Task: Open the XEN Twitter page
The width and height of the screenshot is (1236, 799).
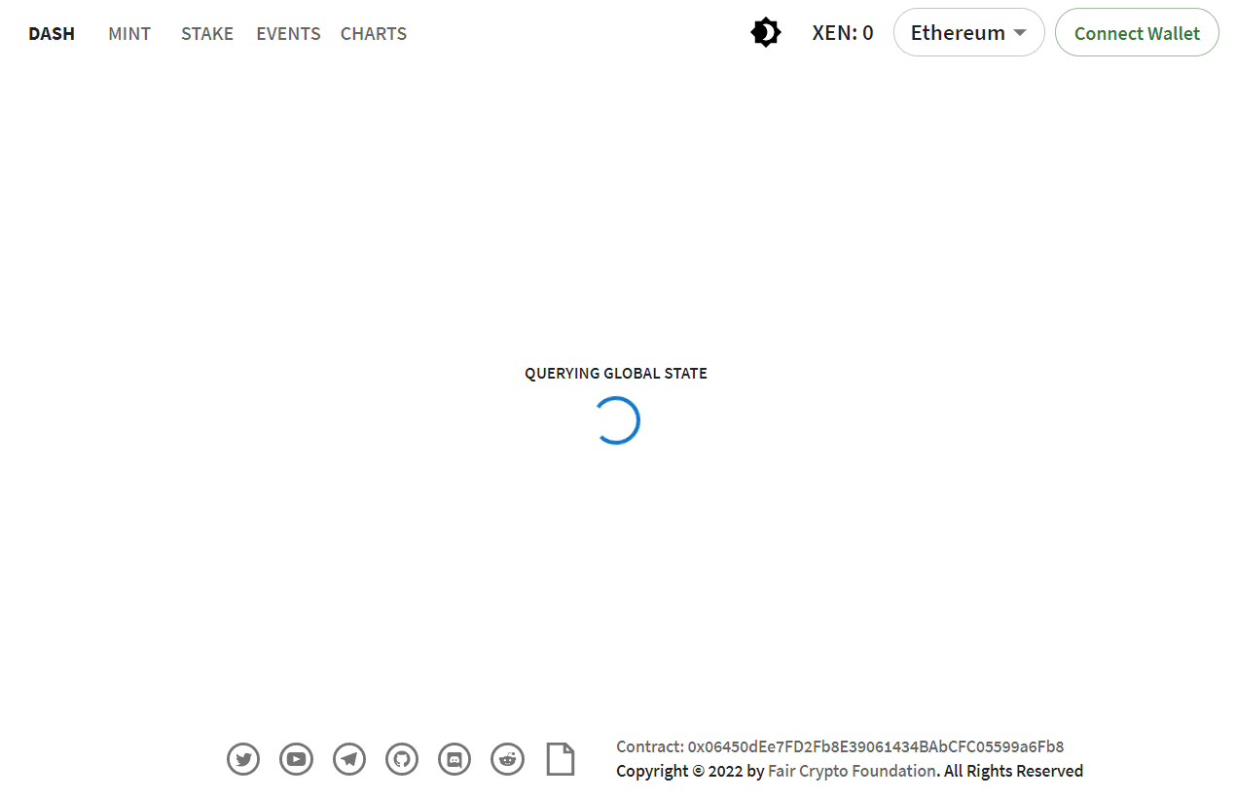Action: 243,759
